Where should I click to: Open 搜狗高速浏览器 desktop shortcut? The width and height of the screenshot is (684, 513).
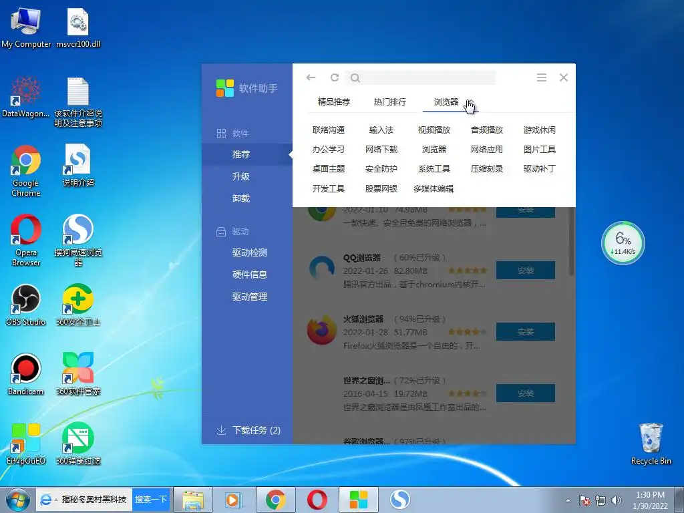(78, 240)
